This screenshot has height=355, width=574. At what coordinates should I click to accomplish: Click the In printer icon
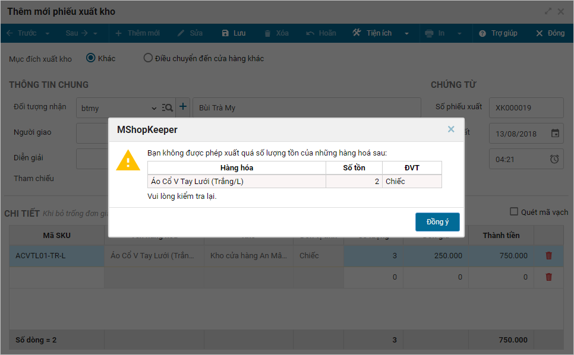coord(429,33)
